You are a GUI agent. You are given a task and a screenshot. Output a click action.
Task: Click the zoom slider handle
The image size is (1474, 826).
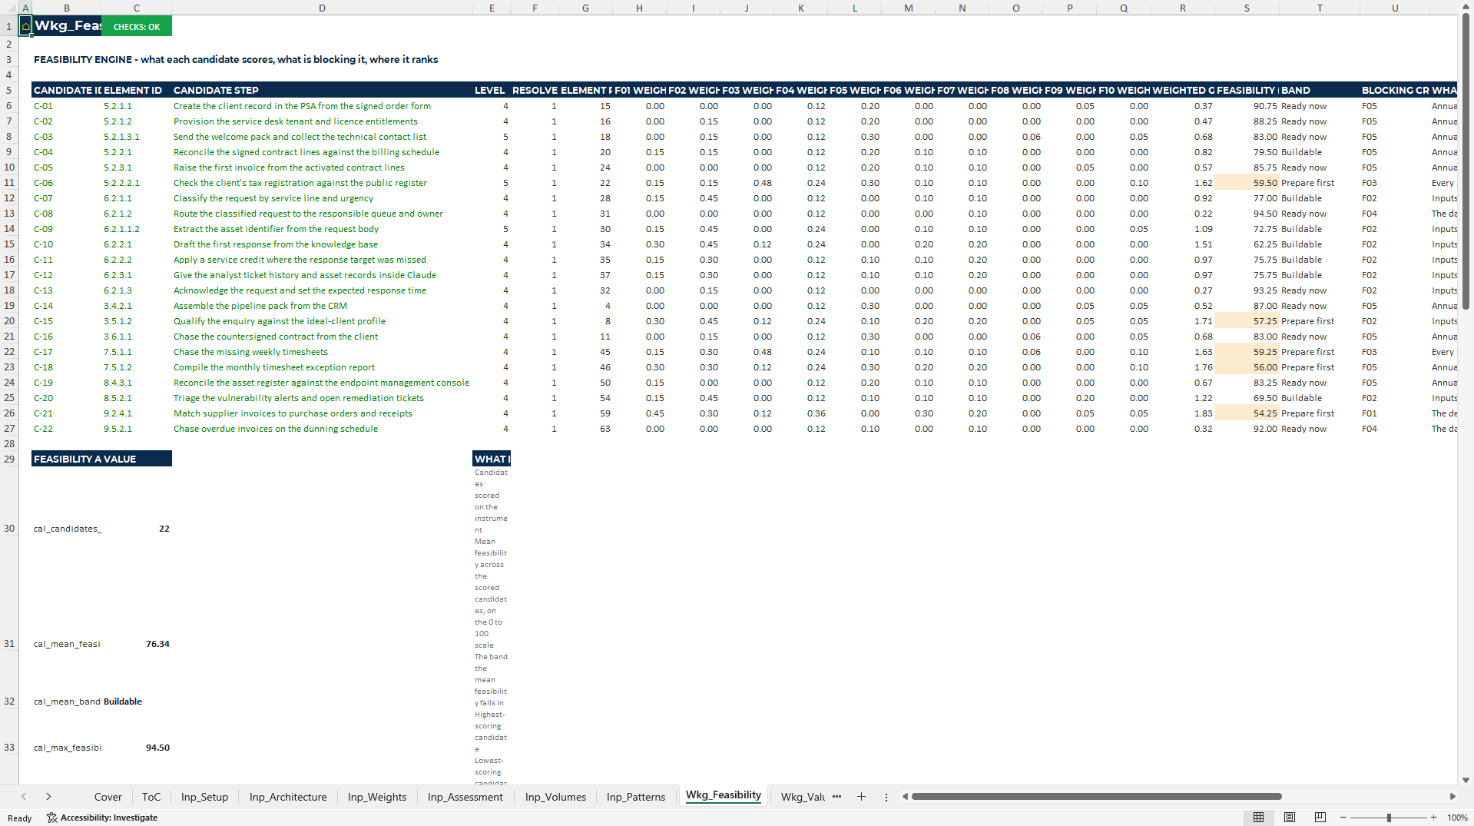[x=1389, y=818]
